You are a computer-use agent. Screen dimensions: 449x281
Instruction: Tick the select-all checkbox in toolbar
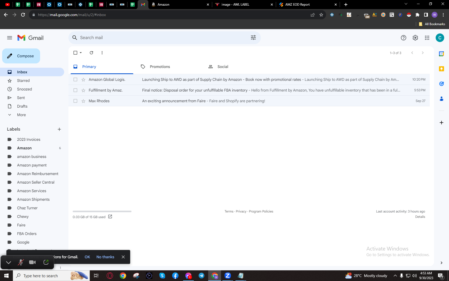[75, 53]
